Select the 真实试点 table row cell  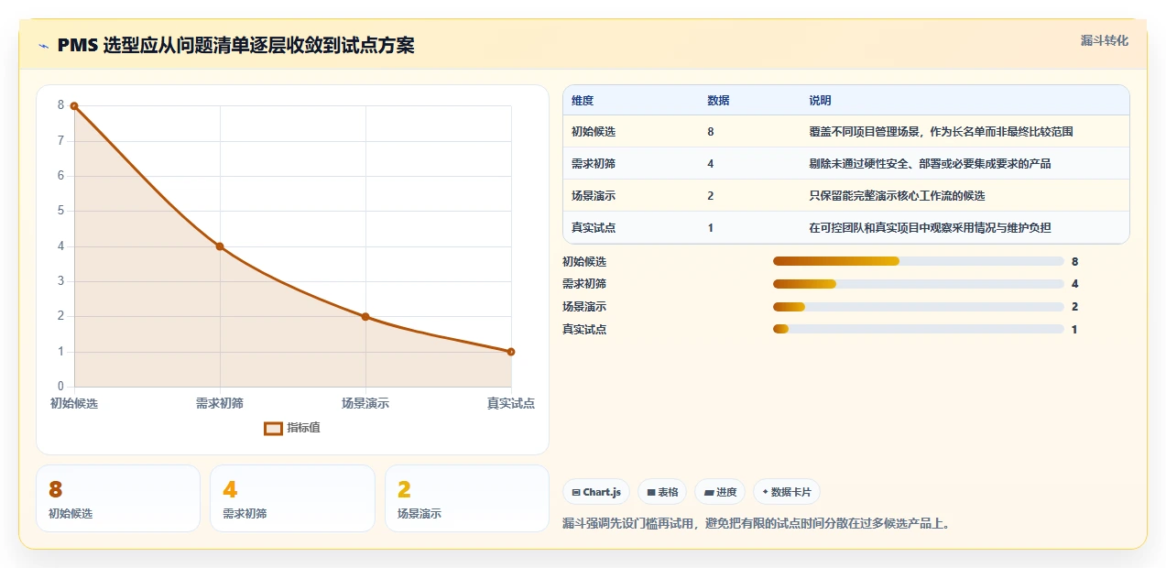[594, 228]
